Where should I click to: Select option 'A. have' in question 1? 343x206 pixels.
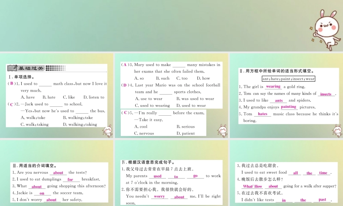pyautogui.click(x=28, y=97)
